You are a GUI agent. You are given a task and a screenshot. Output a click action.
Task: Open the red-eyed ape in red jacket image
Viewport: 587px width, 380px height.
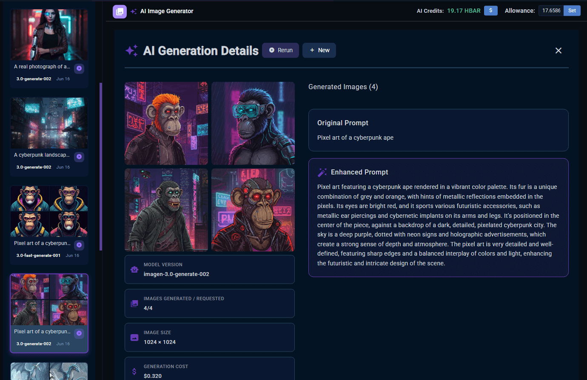[x=253, y=210]
